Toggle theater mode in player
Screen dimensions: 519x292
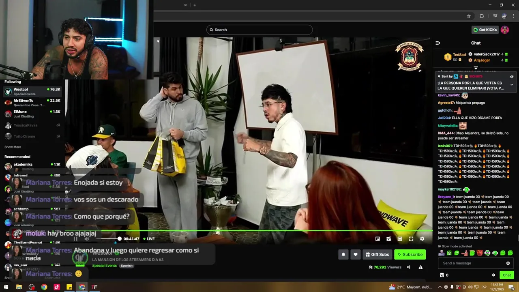pyautogui.click(x=400, y=239)
